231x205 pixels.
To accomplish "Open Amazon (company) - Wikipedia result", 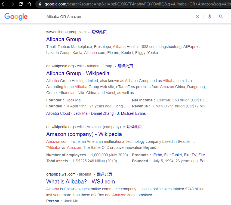I will 84,134.
